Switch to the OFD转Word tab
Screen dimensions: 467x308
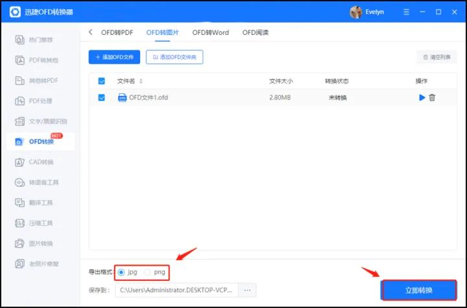pos(211,32)
